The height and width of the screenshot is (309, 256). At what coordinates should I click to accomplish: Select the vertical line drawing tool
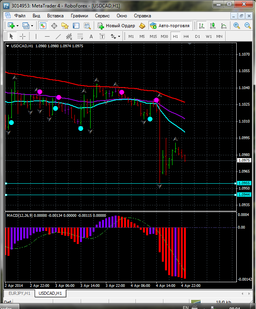36,36
